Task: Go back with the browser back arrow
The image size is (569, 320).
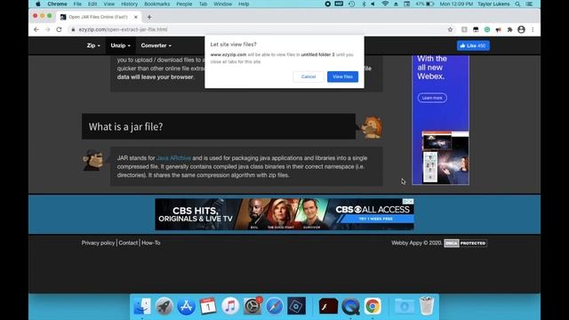Action: 36,29
